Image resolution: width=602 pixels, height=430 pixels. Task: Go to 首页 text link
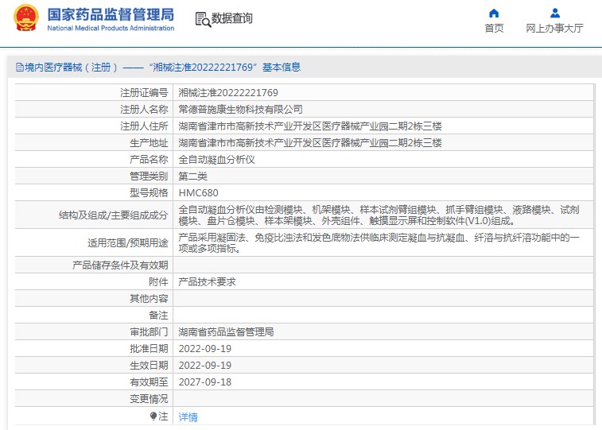click(494, 29)
